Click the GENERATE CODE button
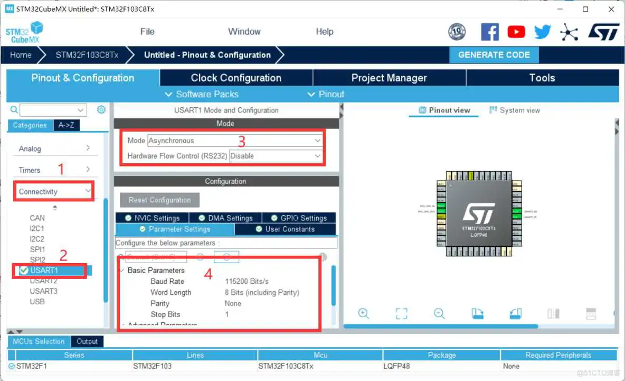This screenshot has height=381, width=625. (x=494, y=55)
